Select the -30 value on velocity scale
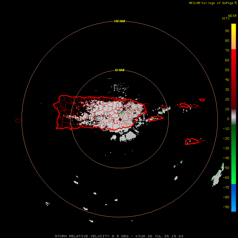Image resolution: width=238 pixels, height=238 pixels. point(226,148)
